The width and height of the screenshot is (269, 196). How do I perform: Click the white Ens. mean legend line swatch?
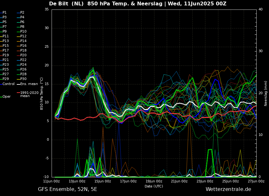tap(18, 84)
